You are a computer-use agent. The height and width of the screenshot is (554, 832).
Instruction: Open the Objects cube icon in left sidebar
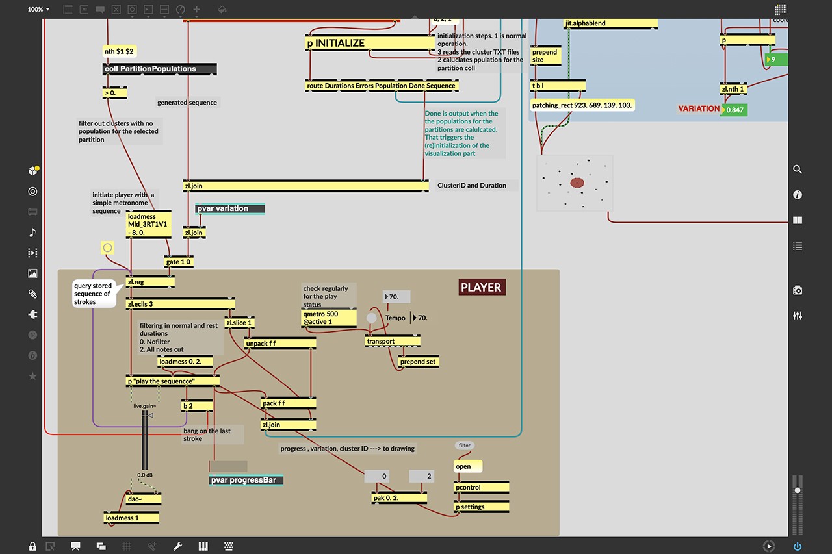32,171
